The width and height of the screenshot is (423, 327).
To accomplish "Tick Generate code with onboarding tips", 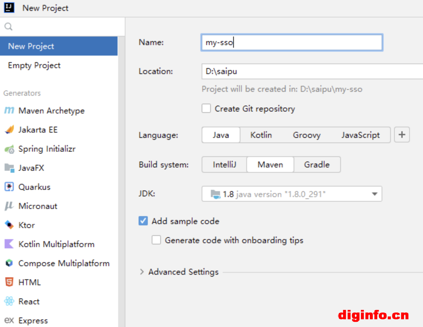I will (156, 240).
